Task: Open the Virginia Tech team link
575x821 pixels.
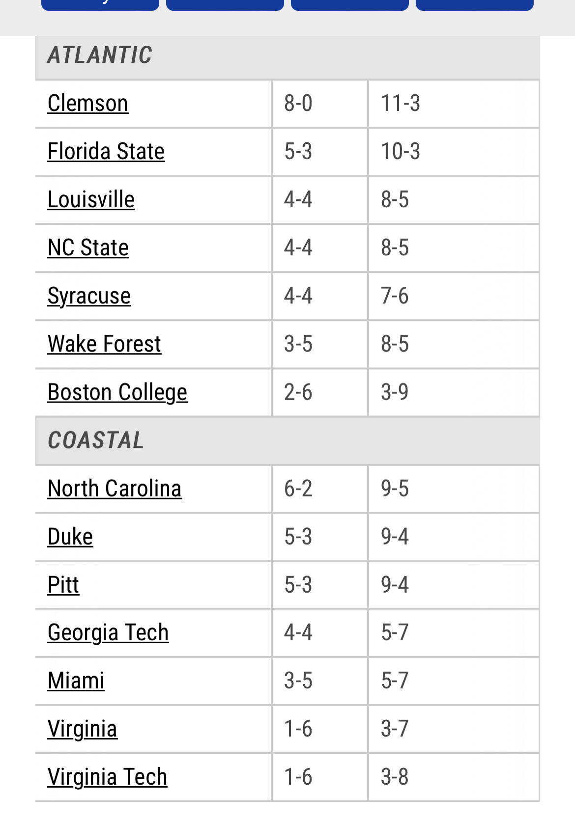Action: coord(108,777)
